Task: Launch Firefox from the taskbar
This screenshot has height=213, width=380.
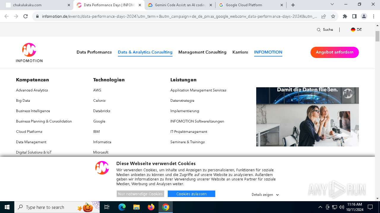Action: [151, 207]
